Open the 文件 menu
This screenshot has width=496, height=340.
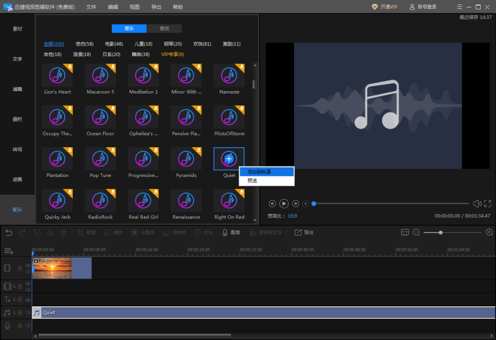pos(91,7)
